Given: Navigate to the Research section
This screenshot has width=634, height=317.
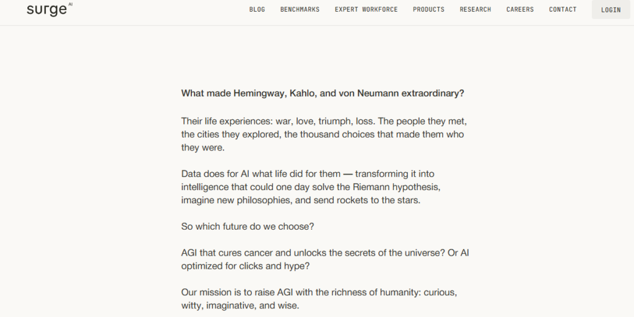Looking at the screenshot, I should tap(475, 9).
